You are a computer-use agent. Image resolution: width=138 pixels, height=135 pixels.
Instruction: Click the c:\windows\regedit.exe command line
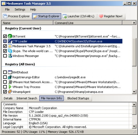tap(70, 77)
